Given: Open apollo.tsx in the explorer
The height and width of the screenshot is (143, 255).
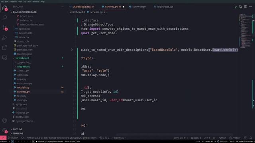Looking at the screenshot, I should [x=24, y=29].
